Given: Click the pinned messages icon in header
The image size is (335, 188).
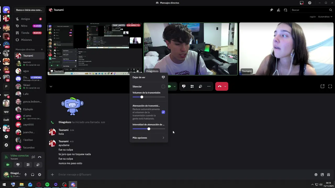Looking at the screenshot, I should click(271, 10).
